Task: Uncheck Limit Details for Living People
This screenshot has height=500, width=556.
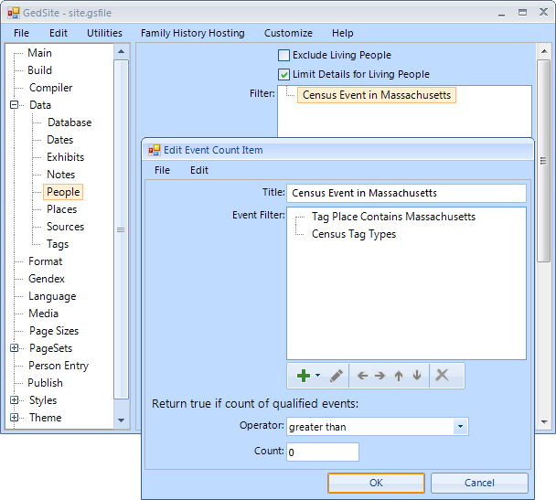Action: point(283,74)
